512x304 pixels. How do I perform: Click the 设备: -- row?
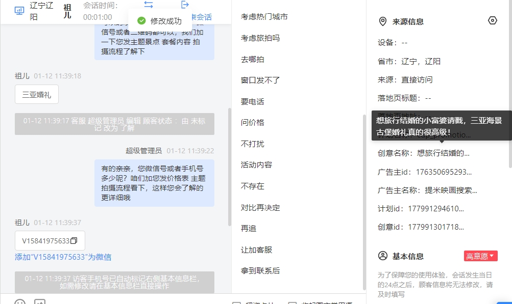click(393, 43)
